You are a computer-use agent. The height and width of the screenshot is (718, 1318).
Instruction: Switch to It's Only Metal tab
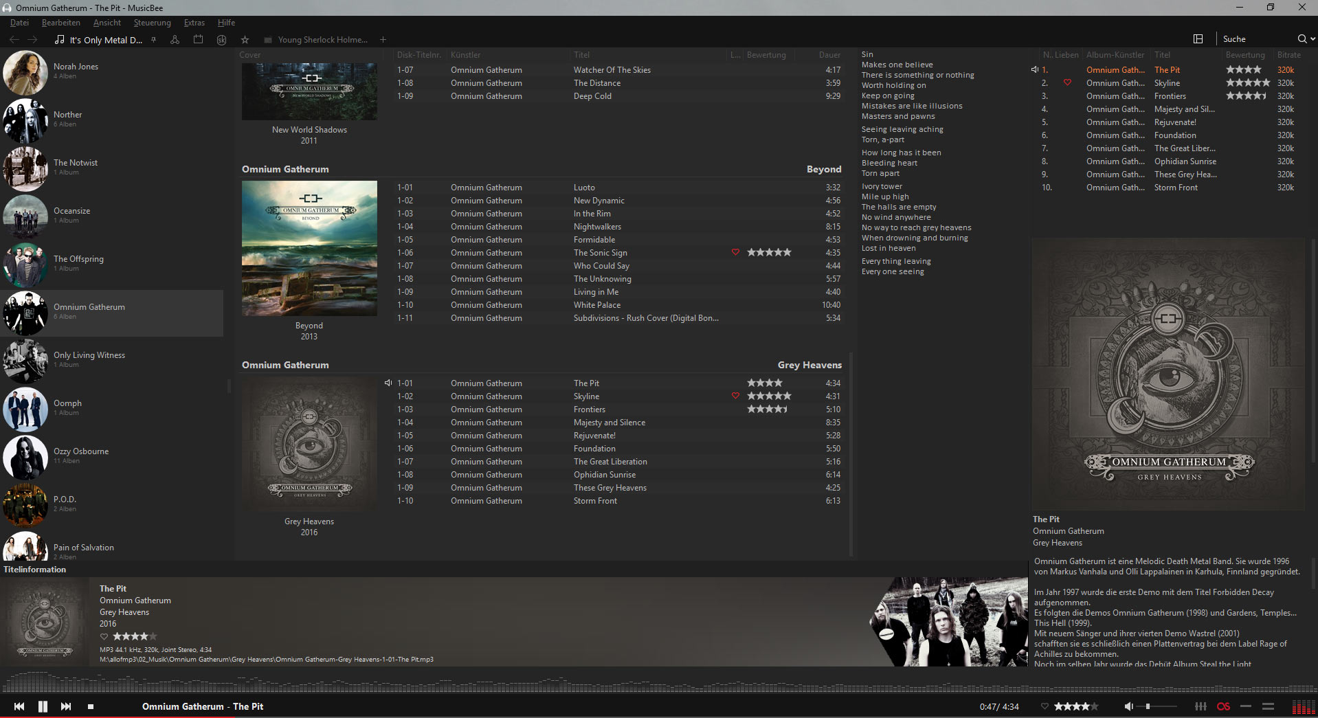(x=99, y=40)
